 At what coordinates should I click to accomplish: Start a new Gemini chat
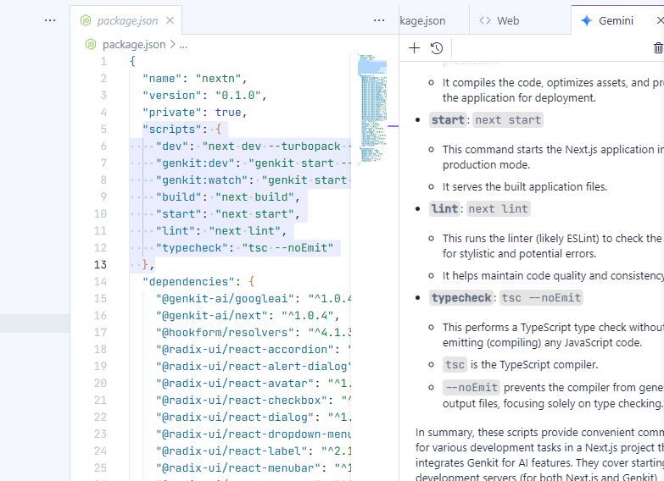click(x=414, y=48)
